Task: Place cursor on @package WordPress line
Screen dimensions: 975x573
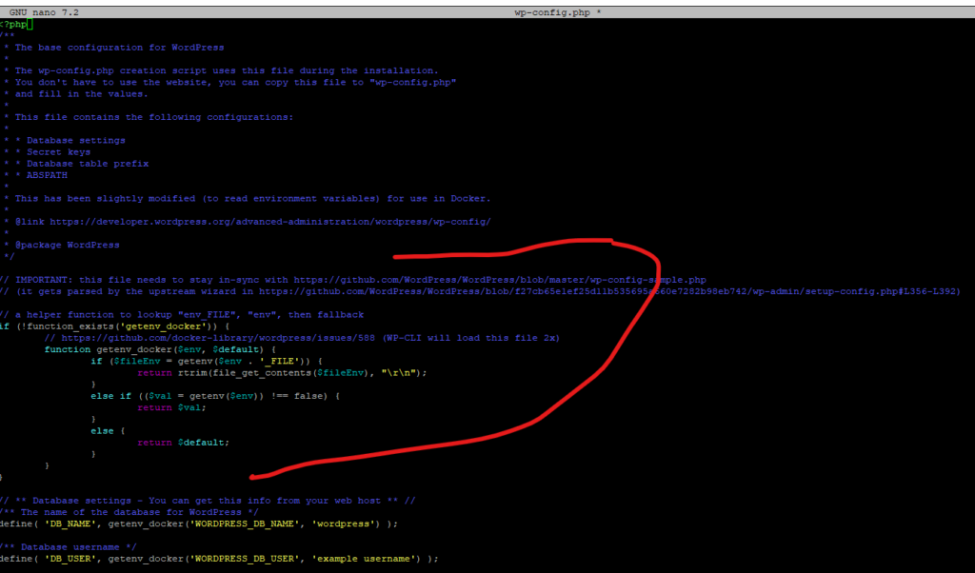Action: click(x=67, y=245)
